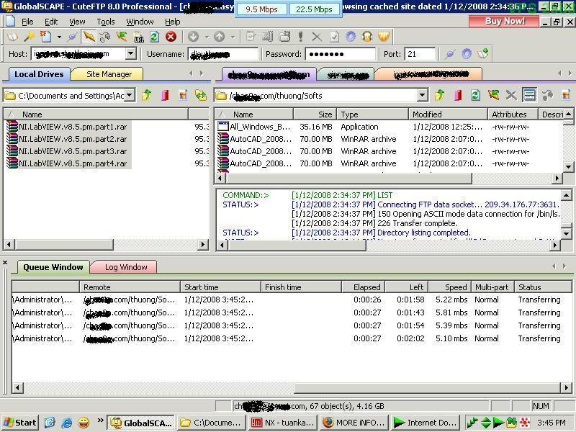Open the New document dropdown arrow
This screenshot has height=432, width=576.
pos(59,37)
